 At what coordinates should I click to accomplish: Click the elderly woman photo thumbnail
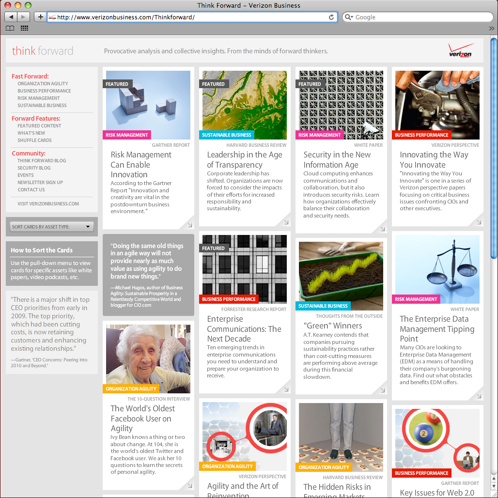point(148,359)
